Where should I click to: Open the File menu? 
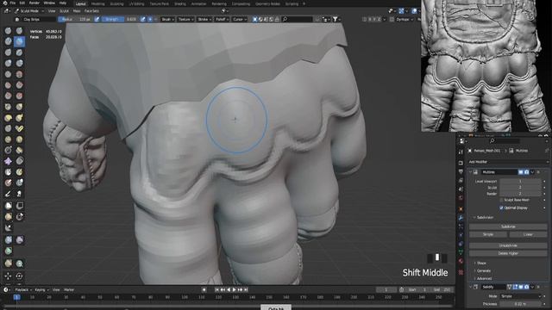point(13,3)
